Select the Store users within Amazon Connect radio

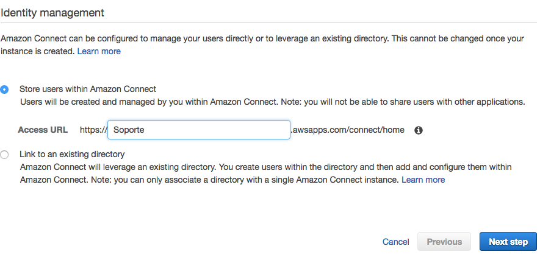[5, 89]
